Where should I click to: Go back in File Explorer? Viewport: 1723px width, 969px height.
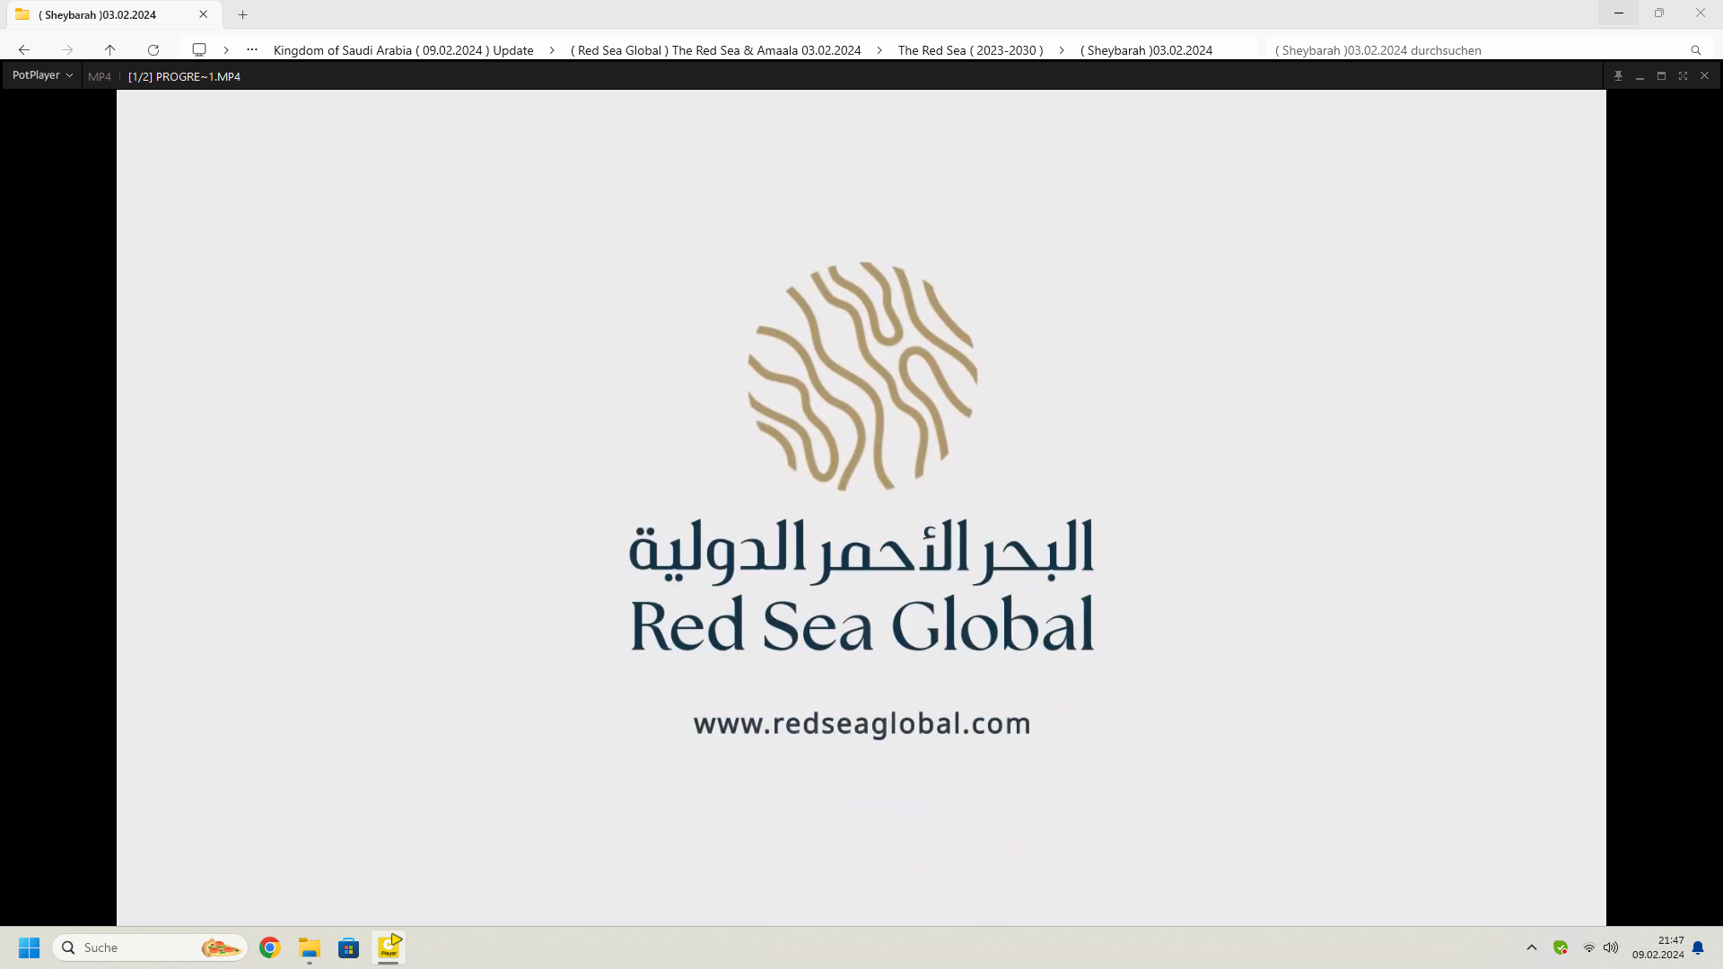(24, 50)
